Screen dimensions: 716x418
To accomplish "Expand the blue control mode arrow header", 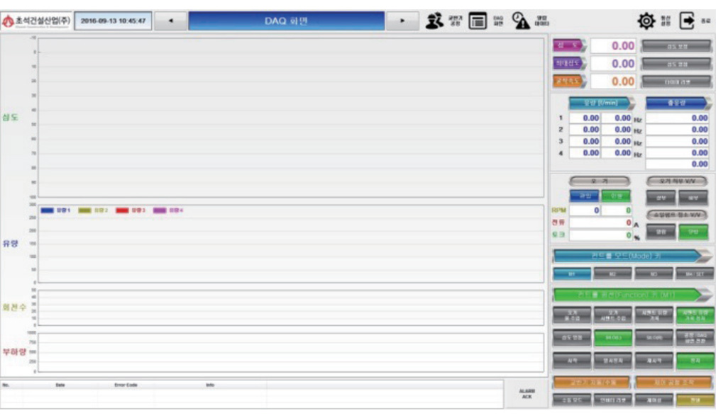I will (632, 255).
